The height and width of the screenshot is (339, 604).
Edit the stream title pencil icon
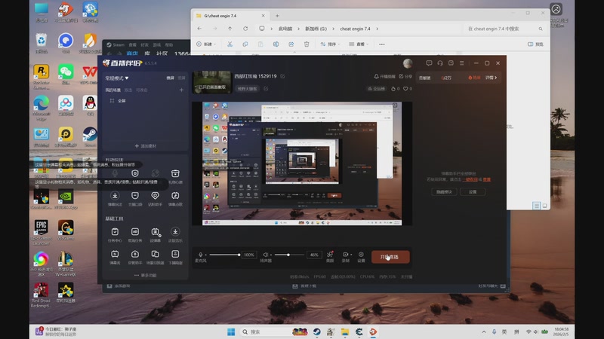(x=282, y=76)
